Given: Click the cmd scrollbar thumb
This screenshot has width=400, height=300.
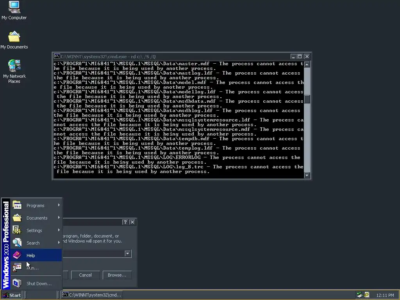Looking at the screenshot, I should (307, 99).
